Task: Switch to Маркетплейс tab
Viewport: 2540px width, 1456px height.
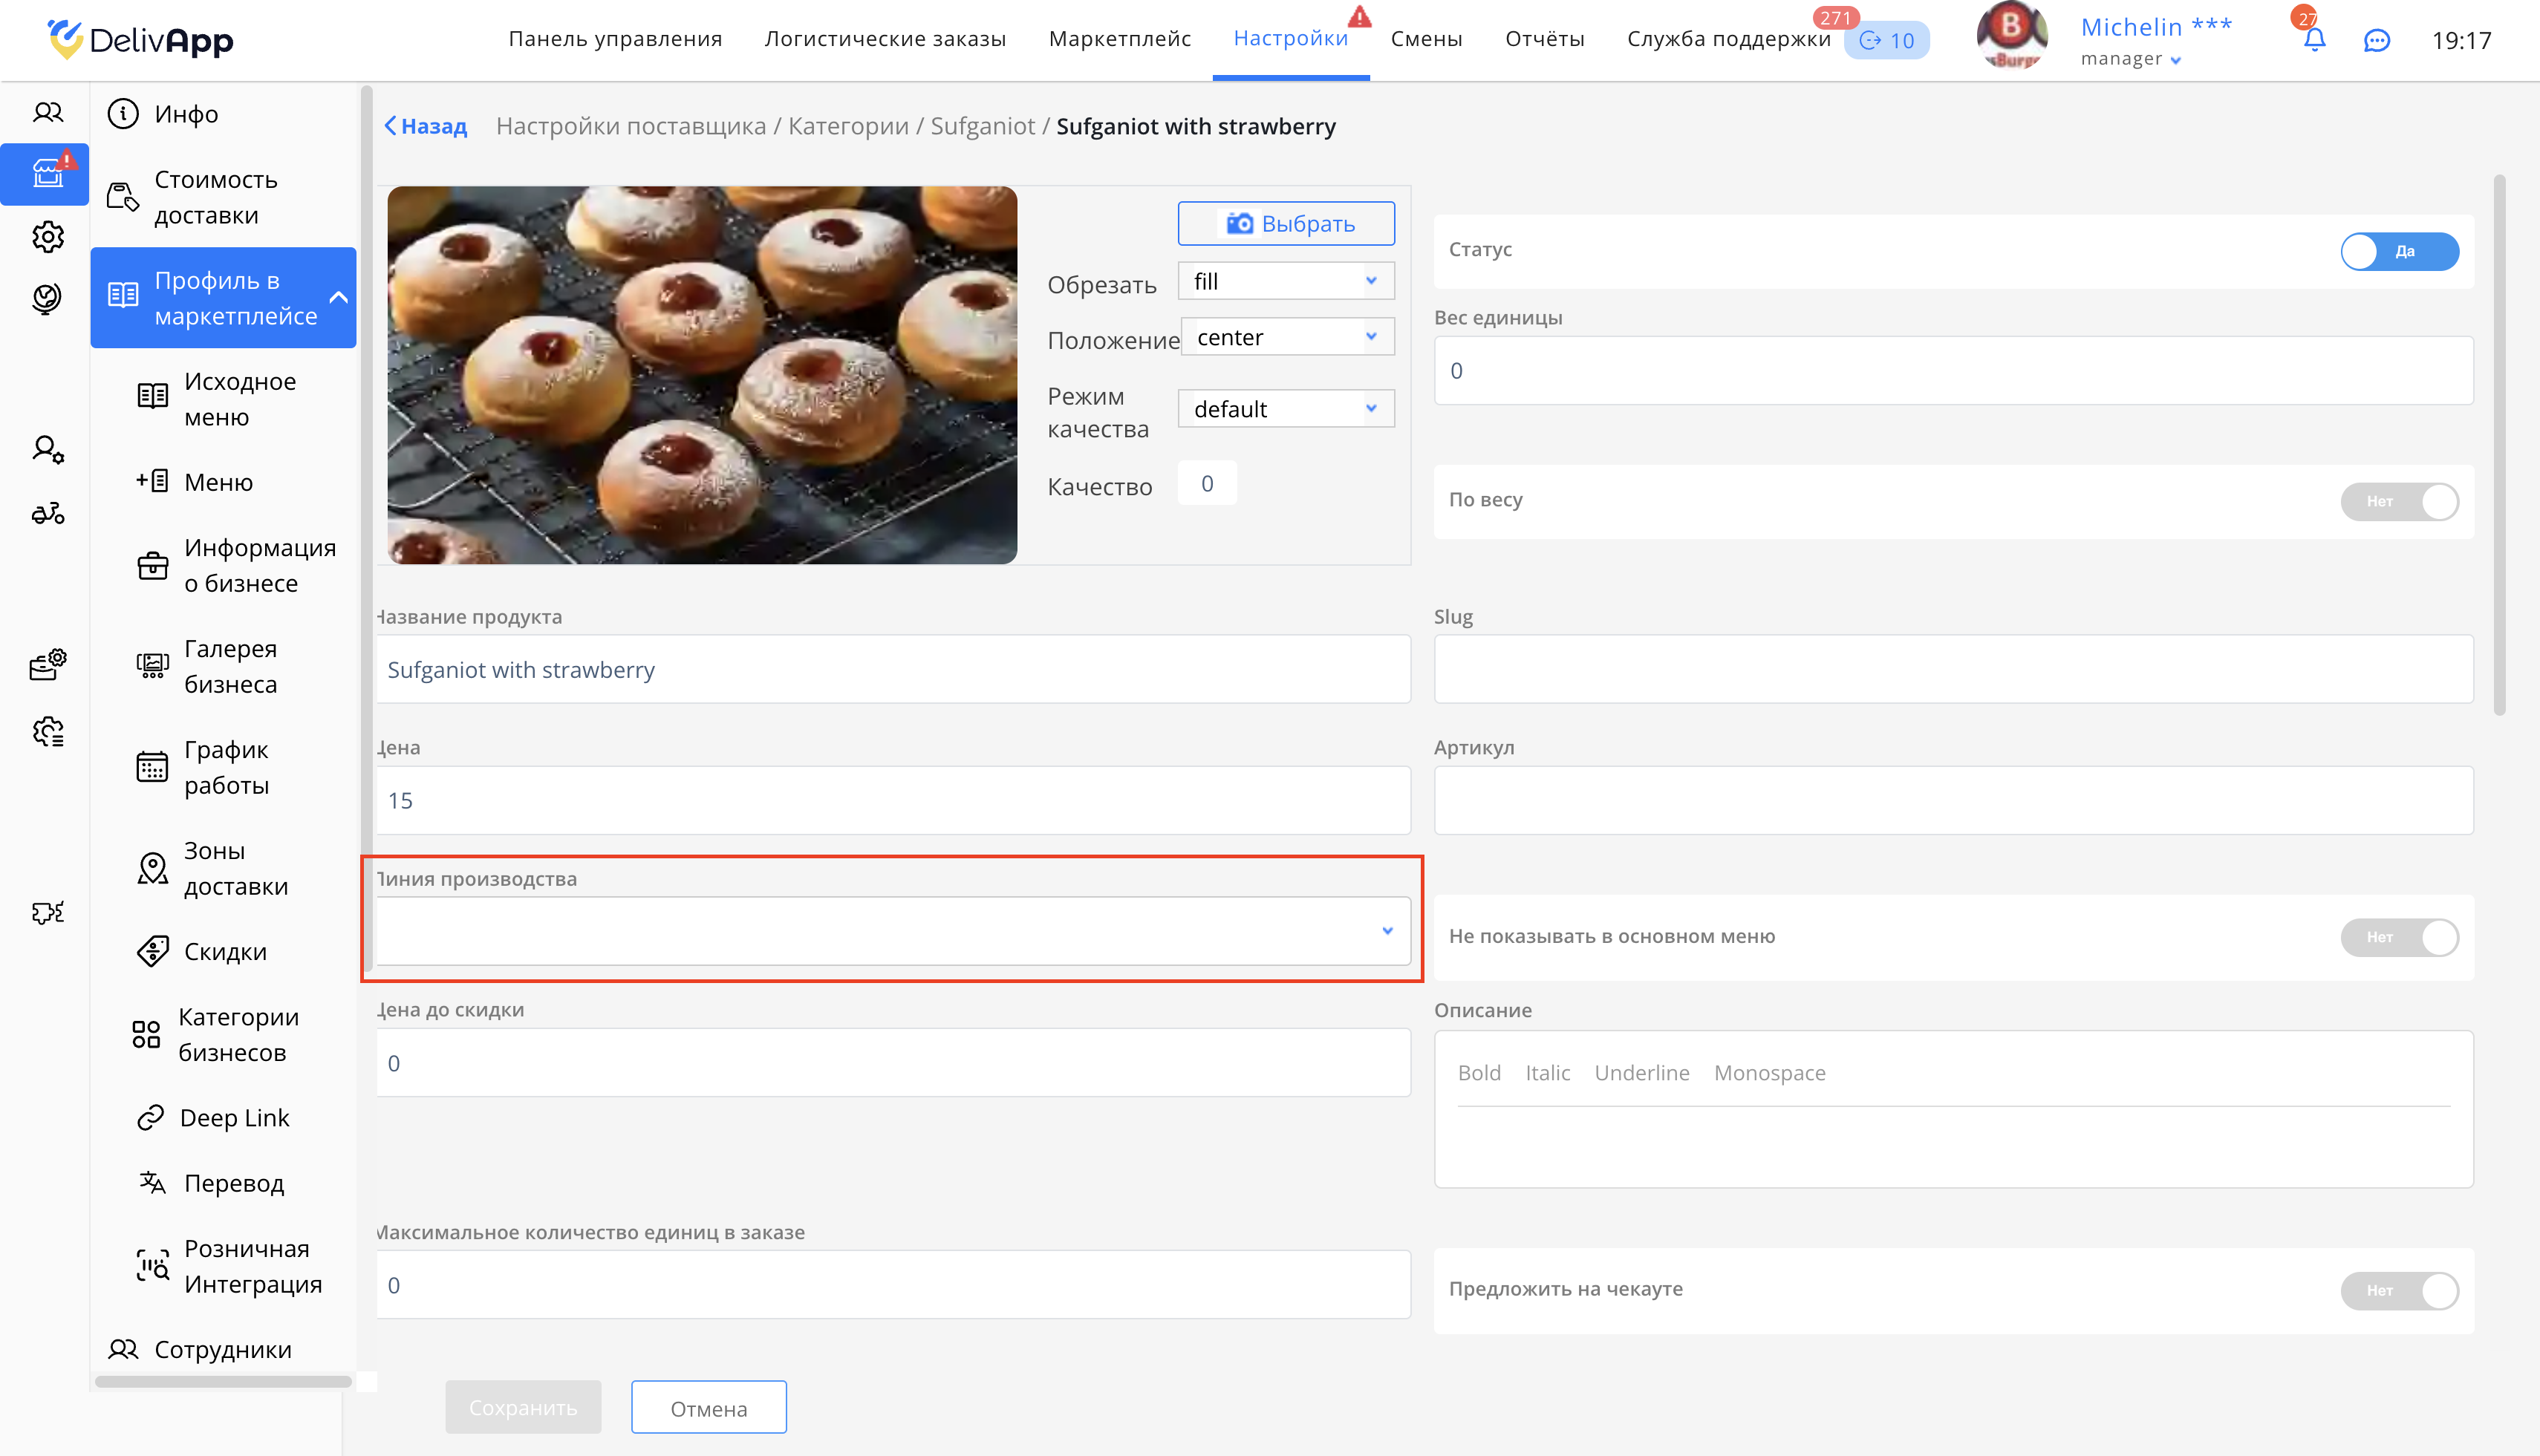Action: (x=1119, y=39)
